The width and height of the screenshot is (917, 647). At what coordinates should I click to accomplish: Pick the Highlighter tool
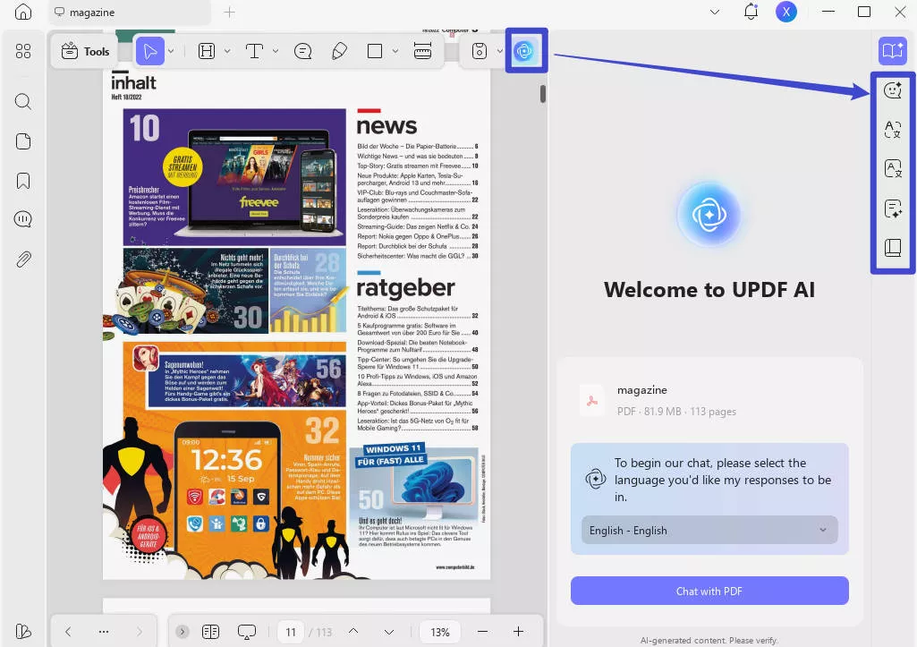338,51
